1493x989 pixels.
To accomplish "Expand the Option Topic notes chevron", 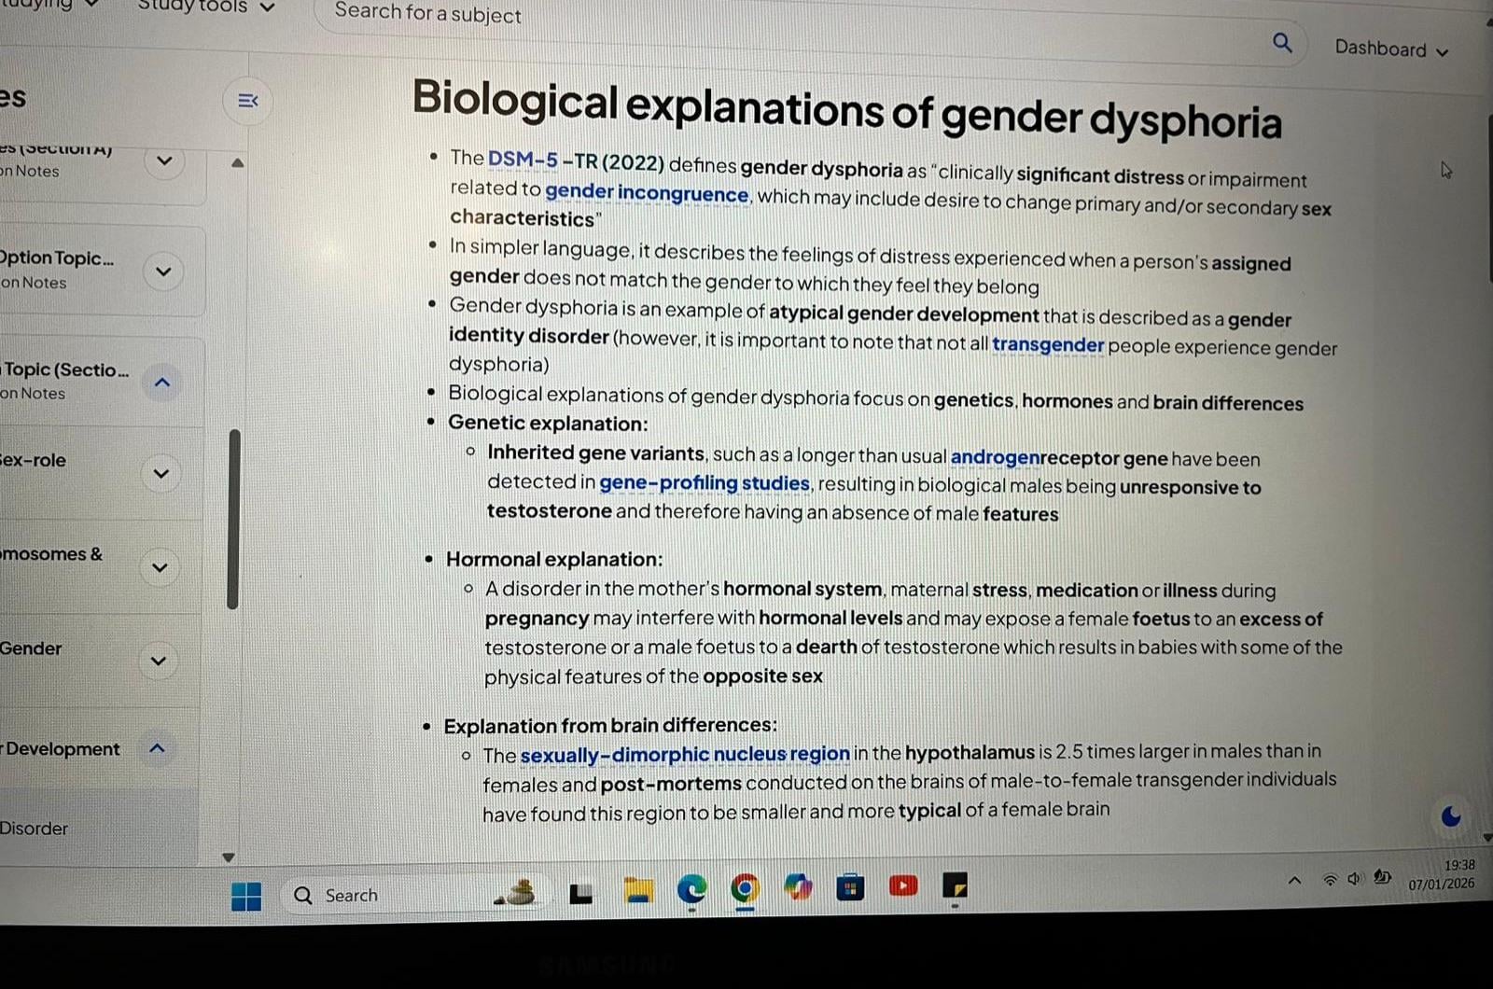I will (x=163, y=272).
